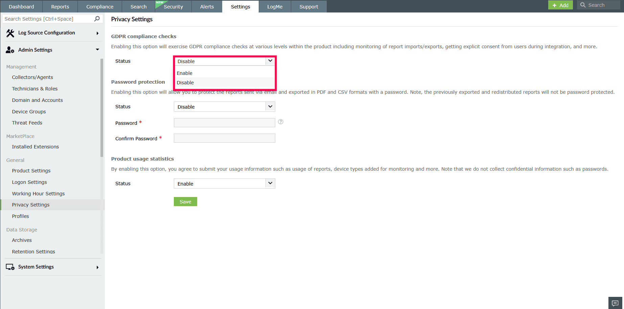The image size is (624, 309).
Task: Select Threat Feeds in the sidebar
Action: [x=27, y=123]
